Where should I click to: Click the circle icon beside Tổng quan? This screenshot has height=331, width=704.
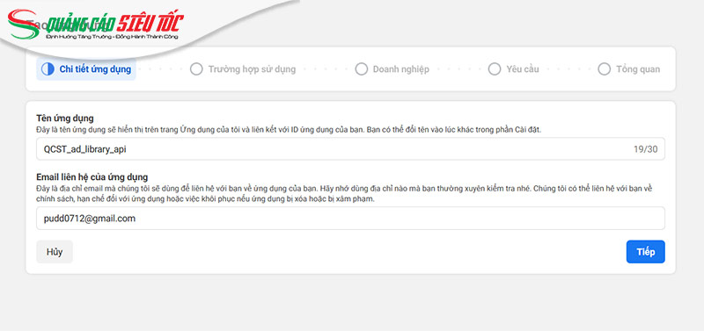point(605,69)
